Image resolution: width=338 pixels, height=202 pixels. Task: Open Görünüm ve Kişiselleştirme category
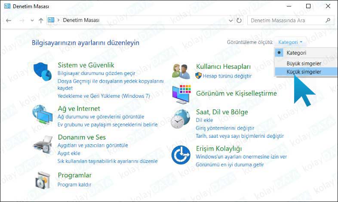237,93
